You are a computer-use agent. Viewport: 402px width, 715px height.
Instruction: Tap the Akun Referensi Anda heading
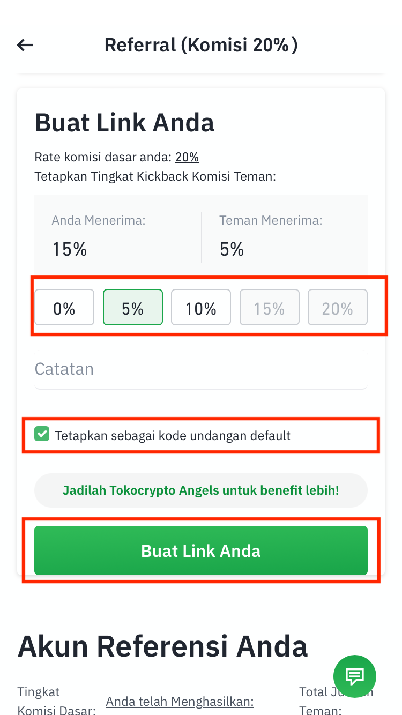[162, 646]
